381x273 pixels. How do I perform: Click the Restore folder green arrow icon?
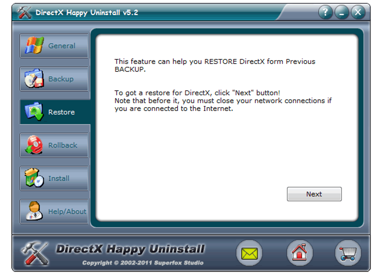click(x=34, y=112)
